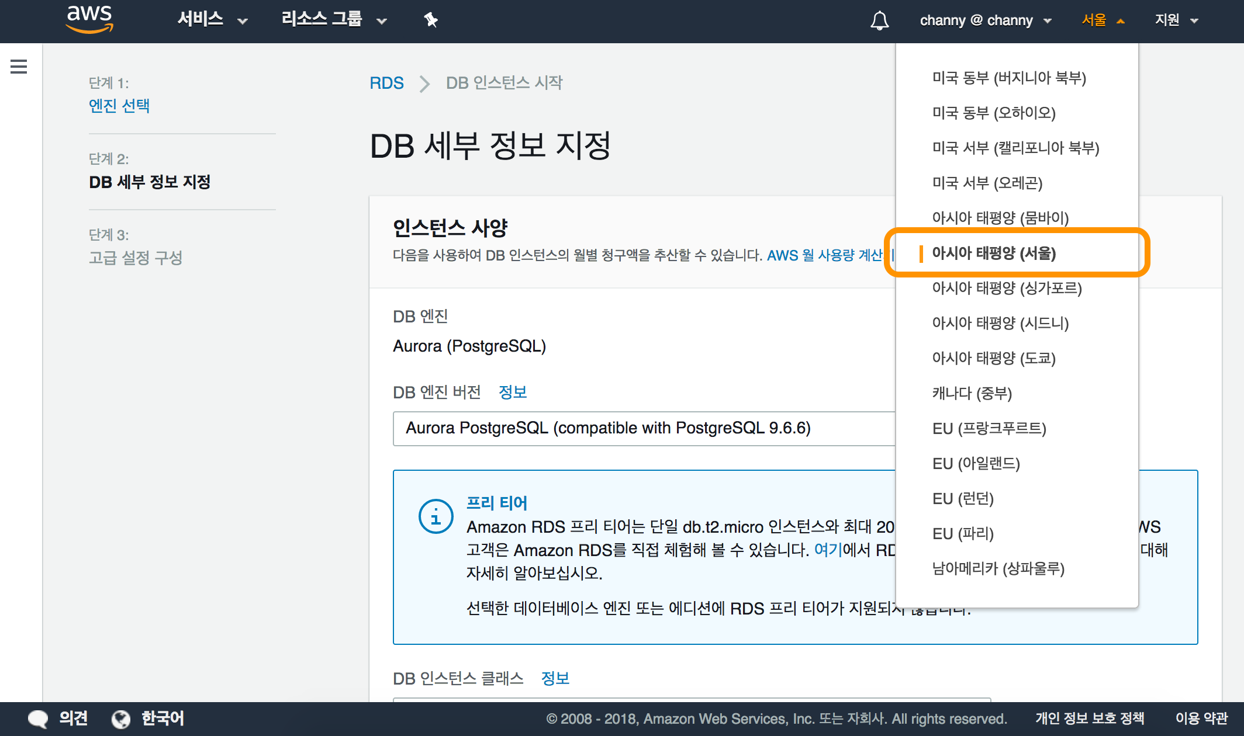Select 미국 동부 (버지니아 북부) region
The image size is (1244, 736).
tap(1009, 78)
